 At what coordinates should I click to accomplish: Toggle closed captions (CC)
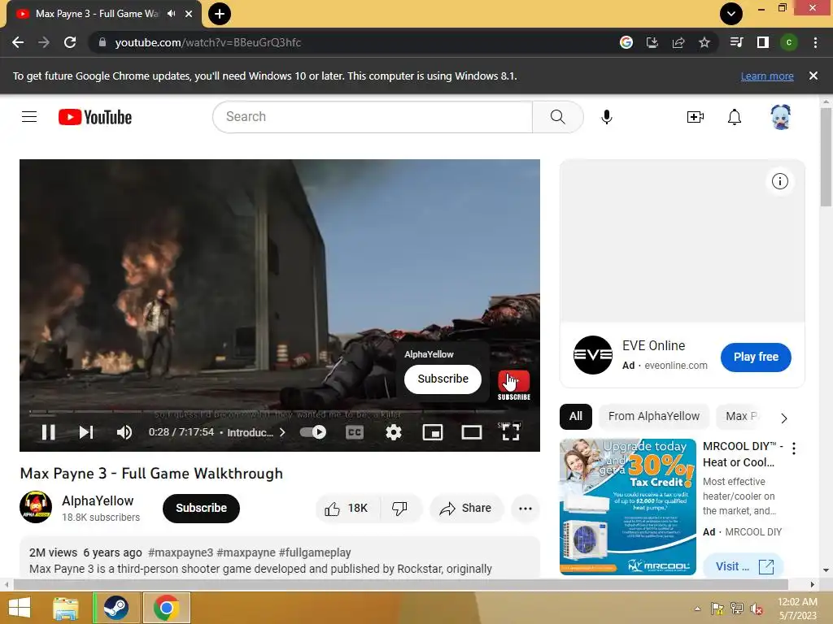coord(355,432)
